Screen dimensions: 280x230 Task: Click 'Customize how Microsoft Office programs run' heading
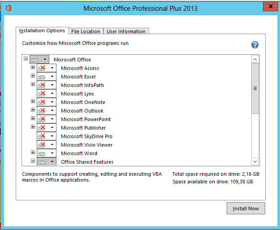tap(75, 43)
